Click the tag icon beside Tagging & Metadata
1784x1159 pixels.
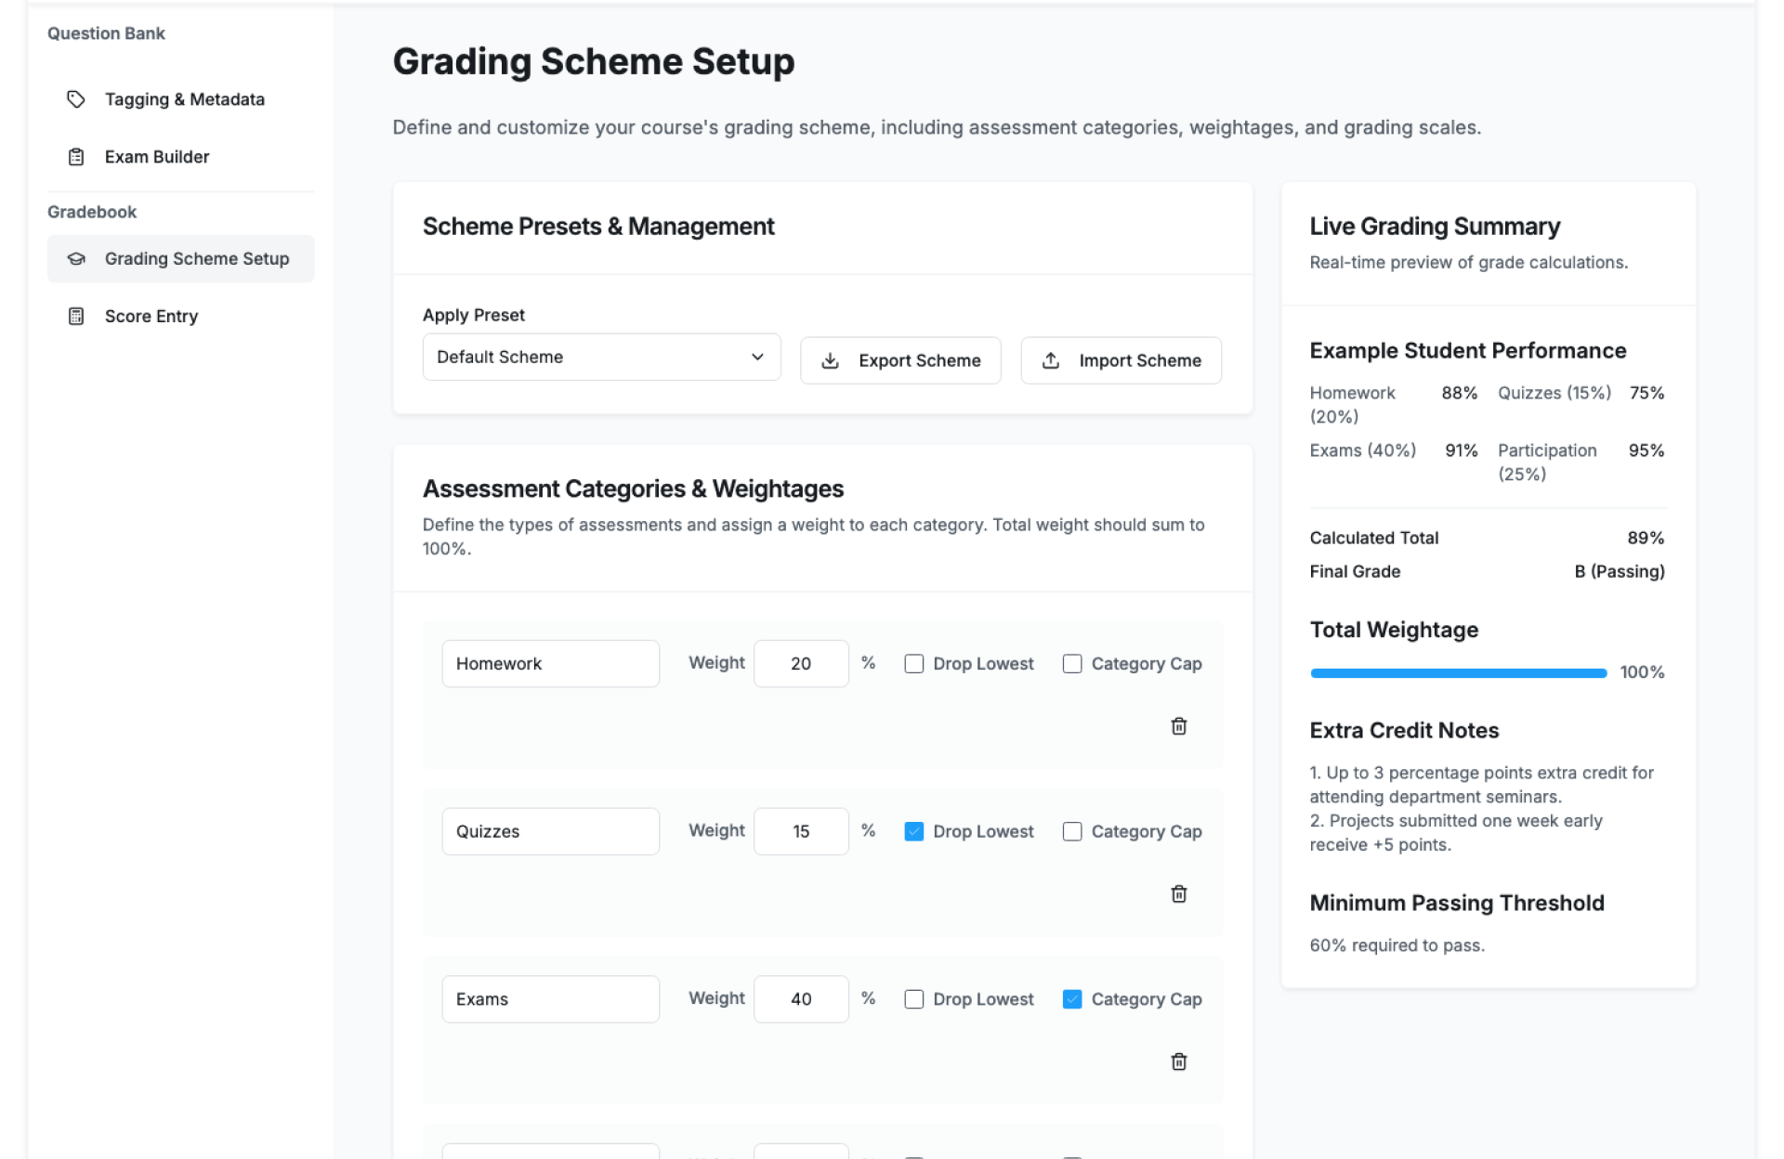76,99
